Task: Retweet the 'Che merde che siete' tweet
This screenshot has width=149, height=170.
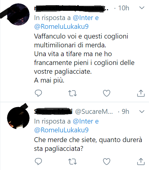Action: (x=73, y=161)
